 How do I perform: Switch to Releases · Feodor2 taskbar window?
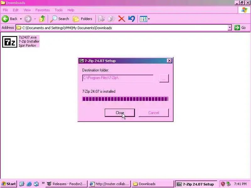click(67, 184)
